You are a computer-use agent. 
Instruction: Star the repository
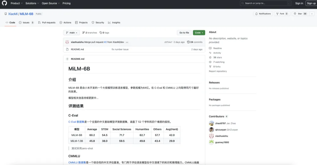[300, 14]
